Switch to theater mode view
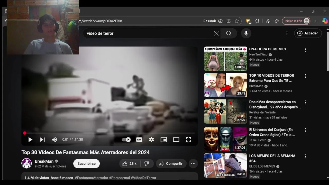 click(176, 140)
